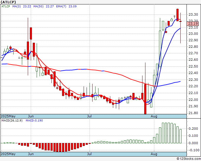Click the 22.40 price axis label
Screen dimensions: 201x161
tap(193, 73)
